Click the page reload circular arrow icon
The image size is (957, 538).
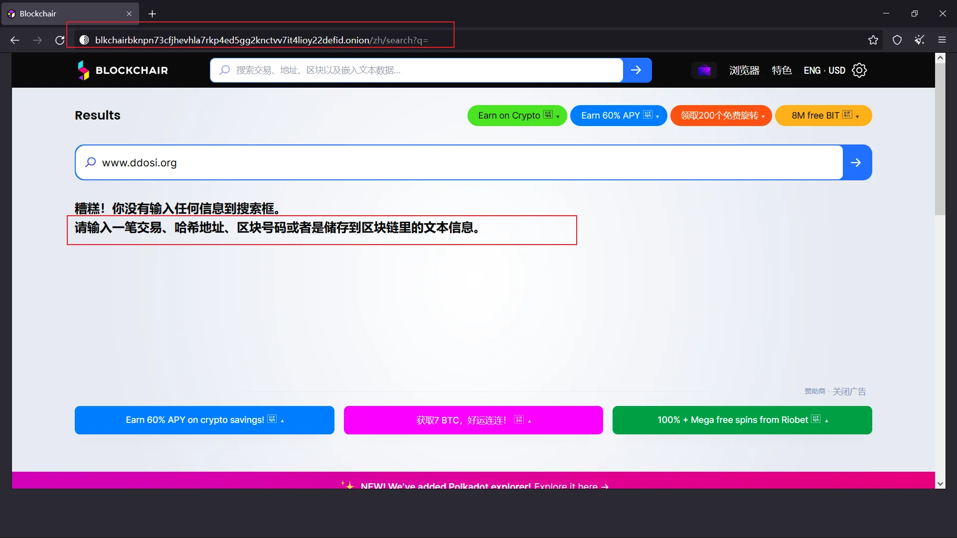tap(59, 40)
